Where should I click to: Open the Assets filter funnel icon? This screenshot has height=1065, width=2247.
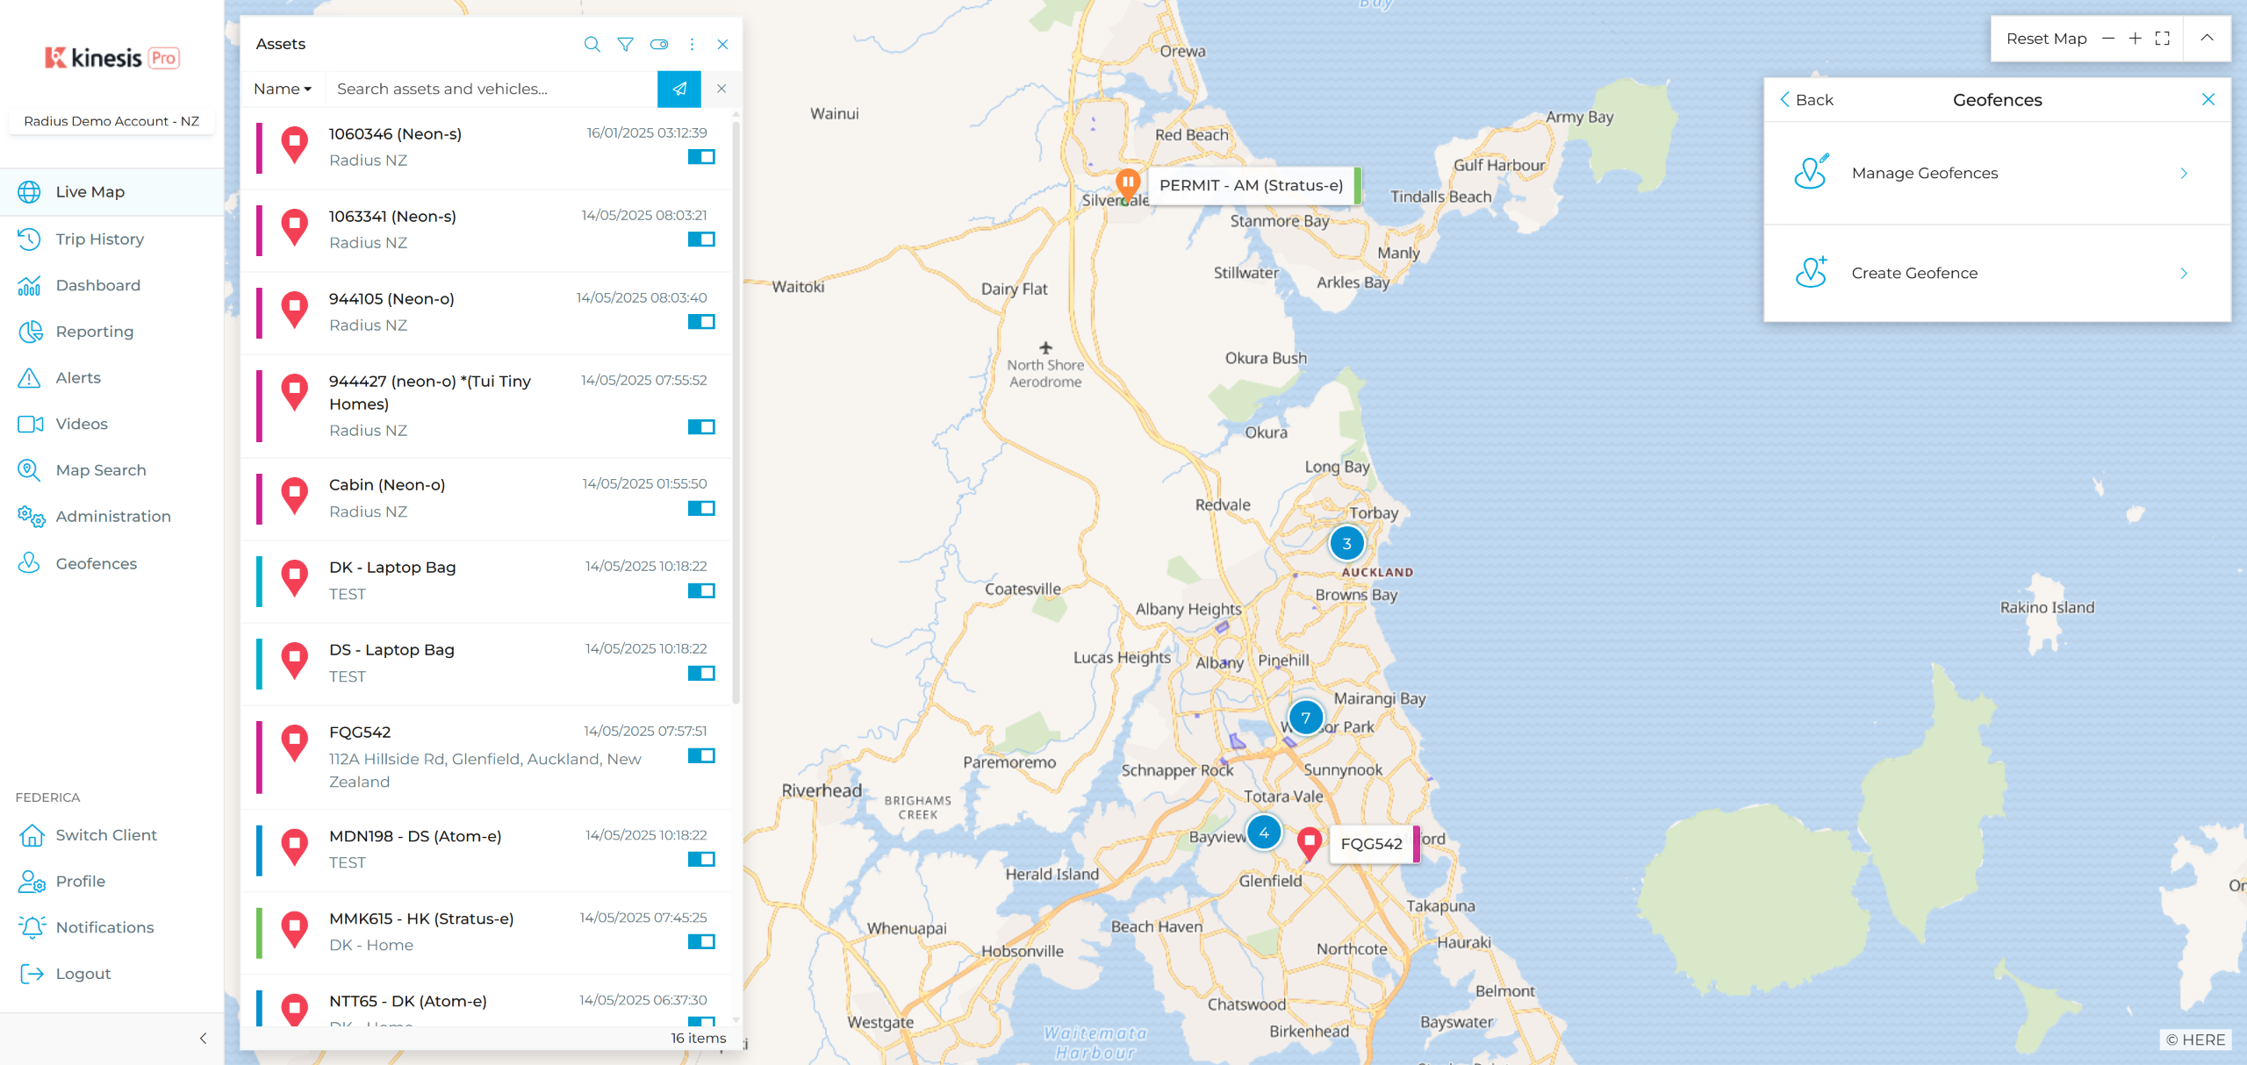pos(625,44)
